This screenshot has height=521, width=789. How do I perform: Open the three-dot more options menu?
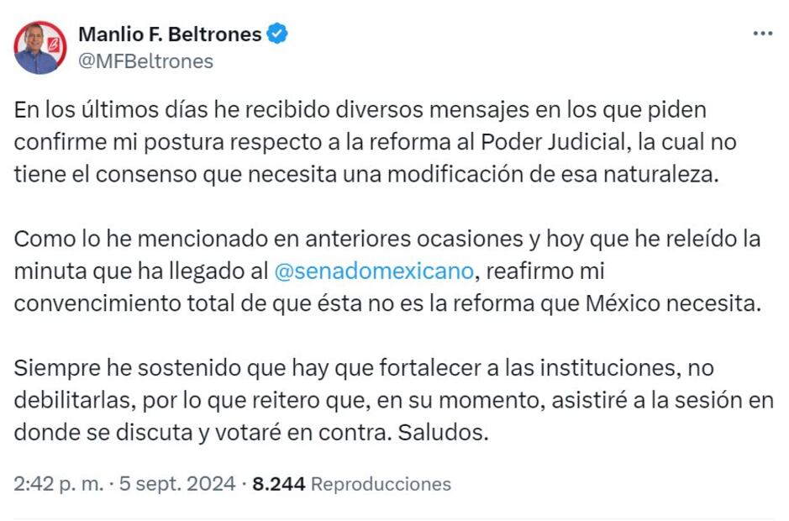(x=762, y=34)
